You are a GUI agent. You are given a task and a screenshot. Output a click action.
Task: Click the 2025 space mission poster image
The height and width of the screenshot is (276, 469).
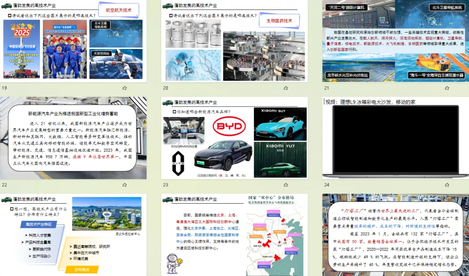[22, 49]
